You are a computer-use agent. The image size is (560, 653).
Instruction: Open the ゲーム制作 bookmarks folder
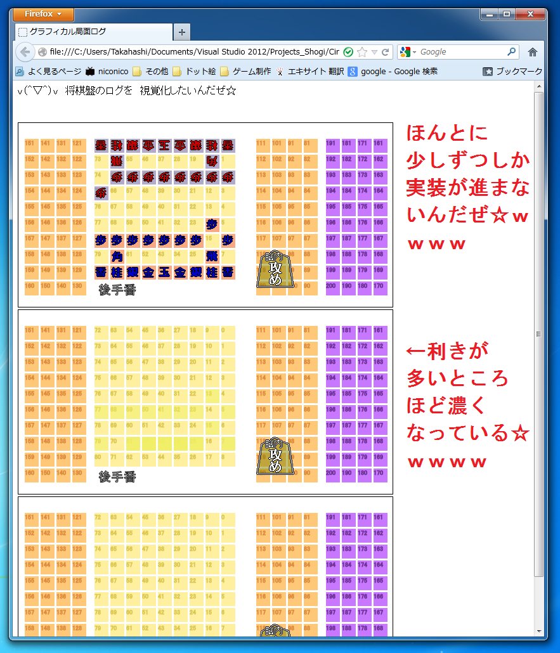[x=246, y=72]
